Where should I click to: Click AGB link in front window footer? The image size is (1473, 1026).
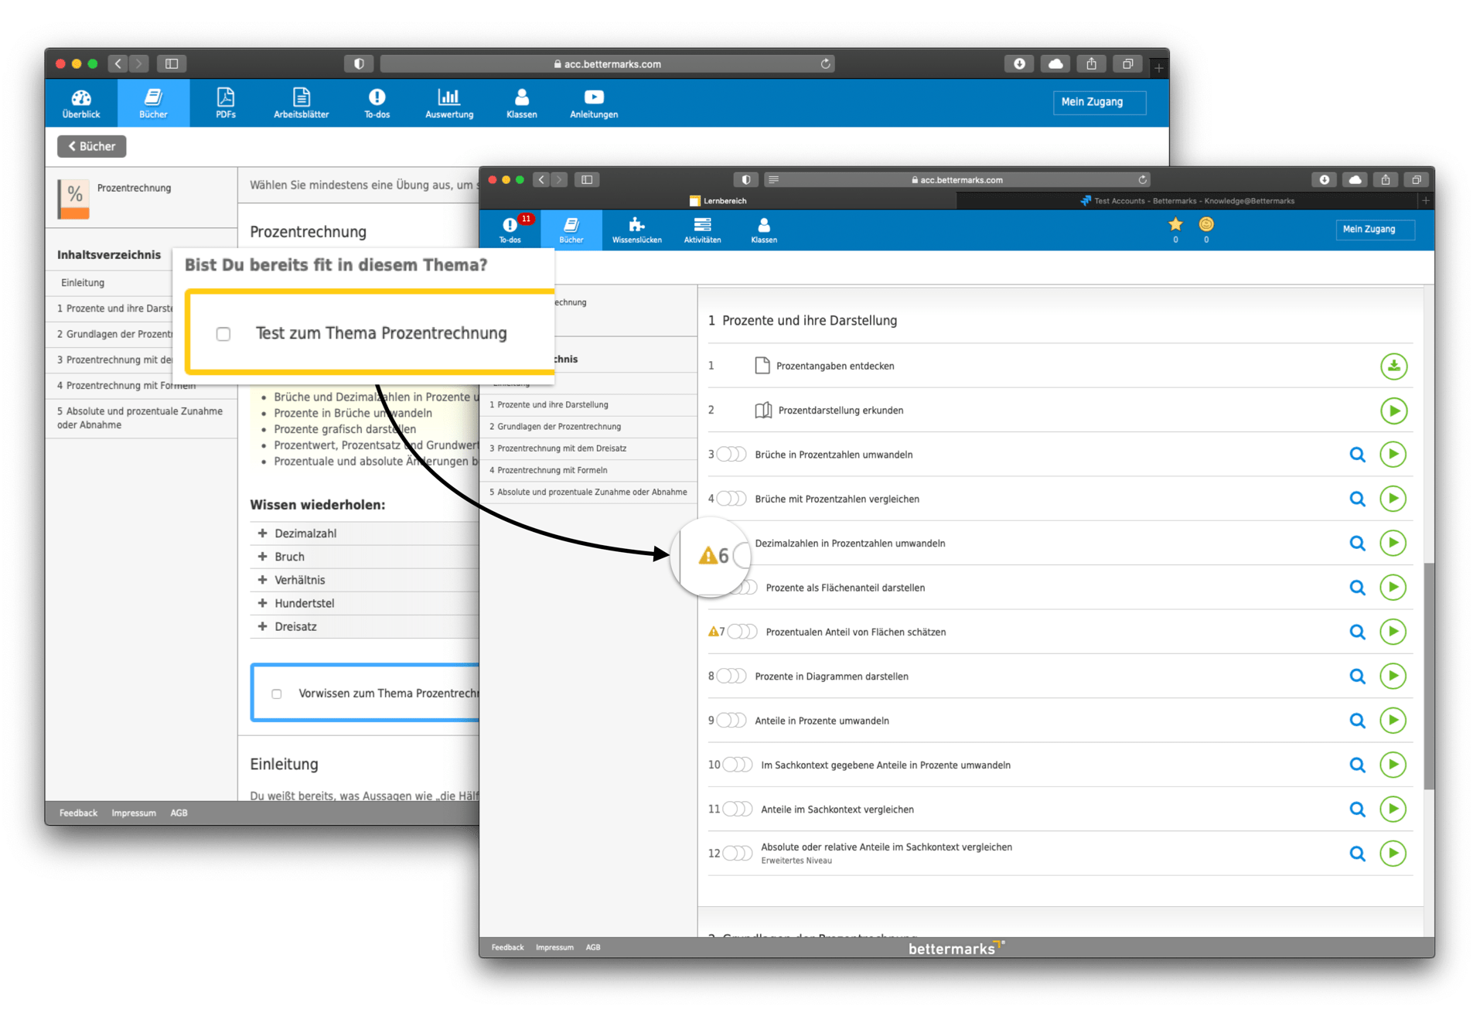point(592,946)
